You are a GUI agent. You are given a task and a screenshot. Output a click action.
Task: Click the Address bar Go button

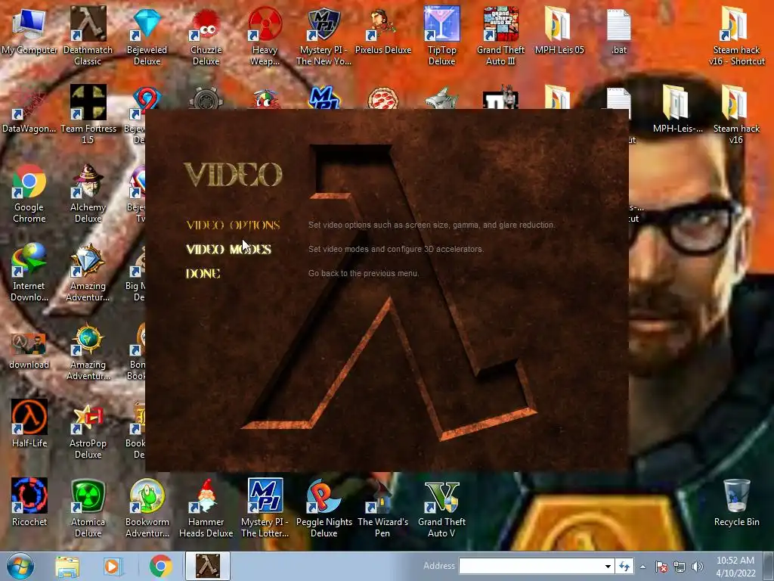tap(624, 566)
